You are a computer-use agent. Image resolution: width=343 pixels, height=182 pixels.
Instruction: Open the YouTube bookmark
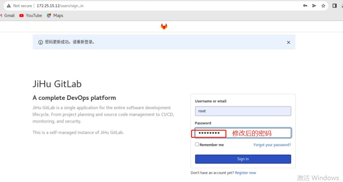(x=31, y=16)
